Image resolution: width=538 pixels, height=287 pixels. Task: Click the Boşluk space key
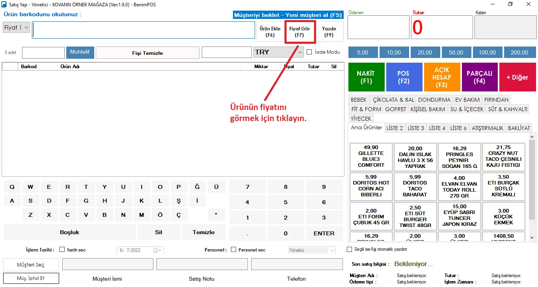coord(69,233)
